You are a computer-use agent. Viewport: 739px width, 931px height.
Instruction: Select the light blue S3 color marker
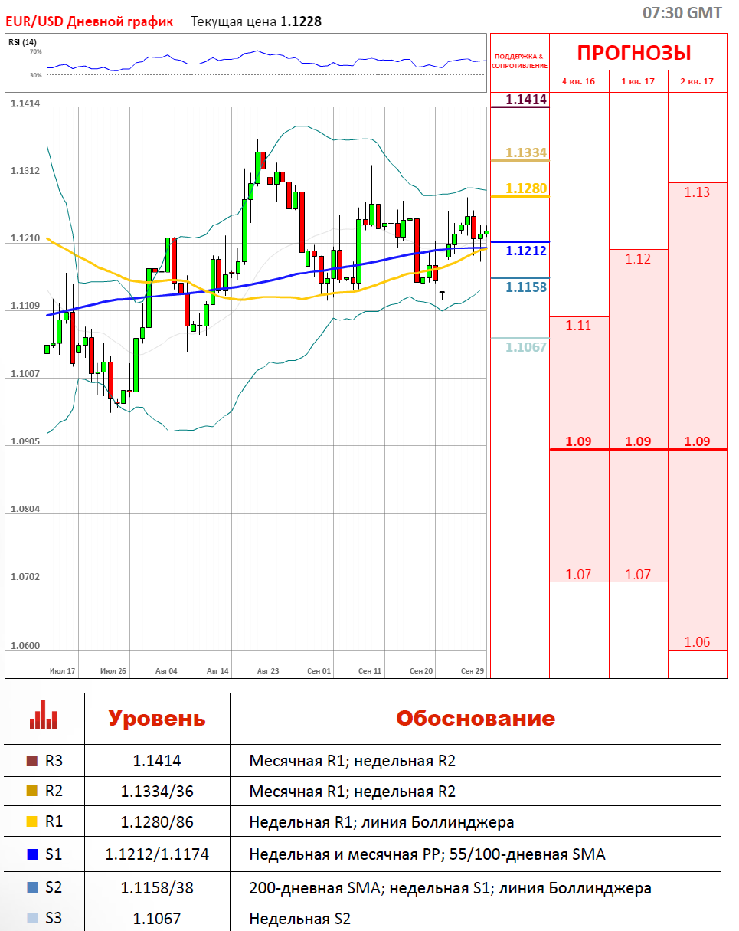coord(31,917)
